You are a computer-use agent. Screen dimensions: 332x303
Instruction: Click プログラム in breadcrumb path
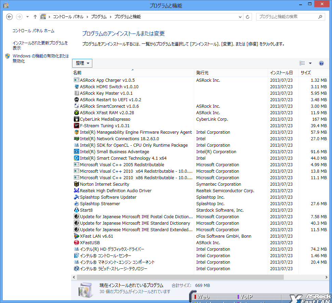(x=99, y=17)
